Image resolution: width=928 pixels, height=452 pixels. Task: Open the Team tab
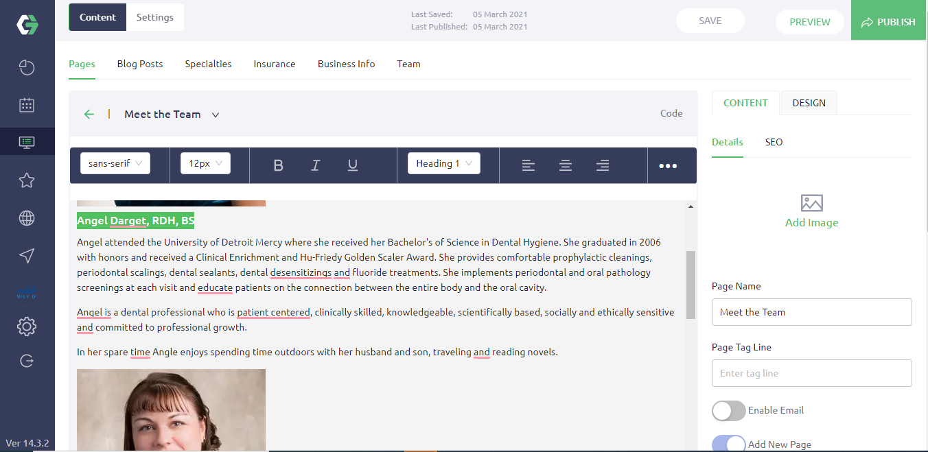coord(408,64)
